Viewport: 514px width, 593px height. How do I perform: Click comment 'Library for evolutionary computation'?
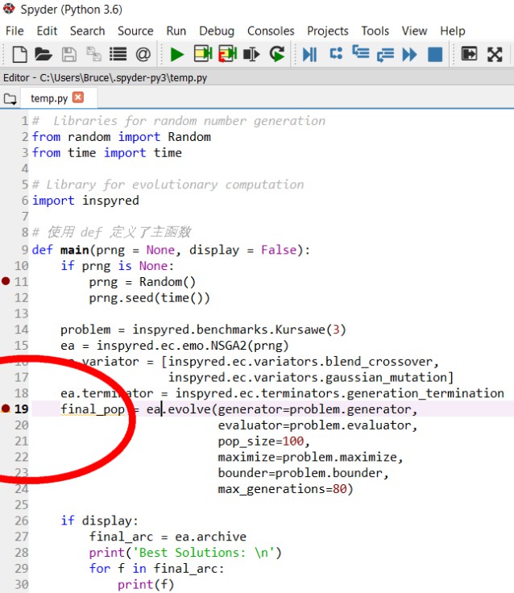coord(175,185)
